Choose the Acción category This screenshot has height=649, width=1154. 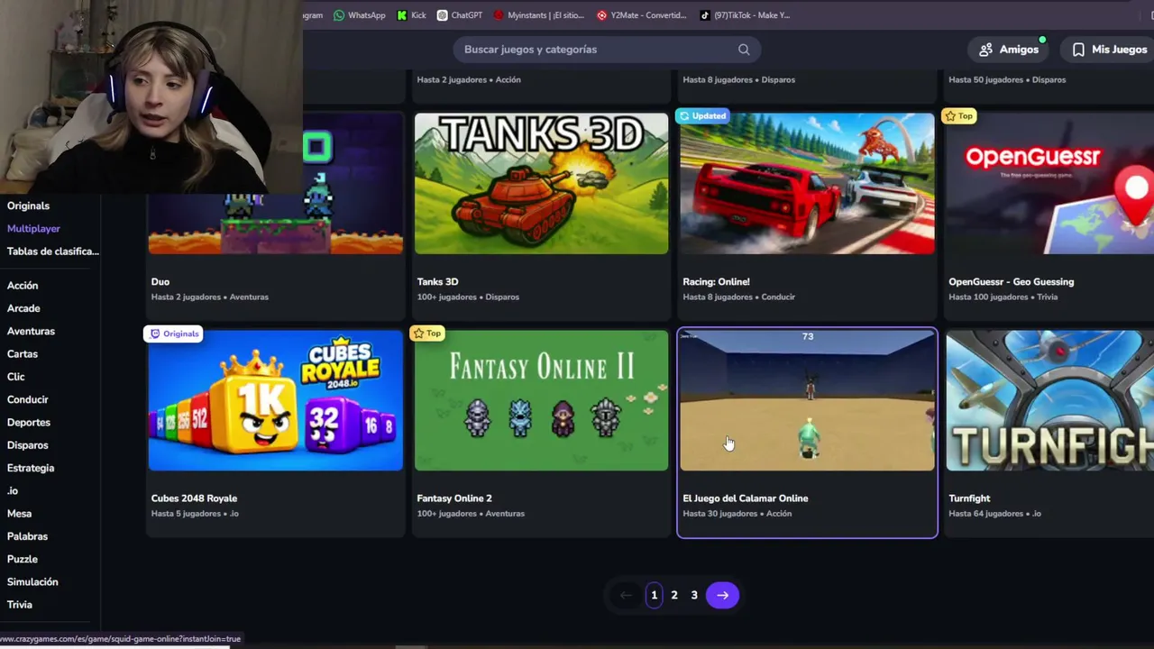coord(23,286)
